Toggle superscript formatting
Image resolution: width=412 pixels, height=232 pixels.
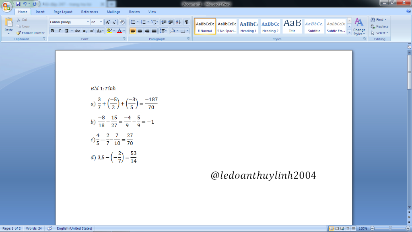pyautogui.click(x=92, y=31)
